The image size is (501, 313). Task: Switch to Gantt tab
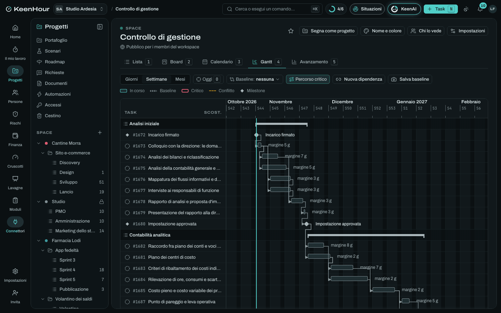coord(267,62)
